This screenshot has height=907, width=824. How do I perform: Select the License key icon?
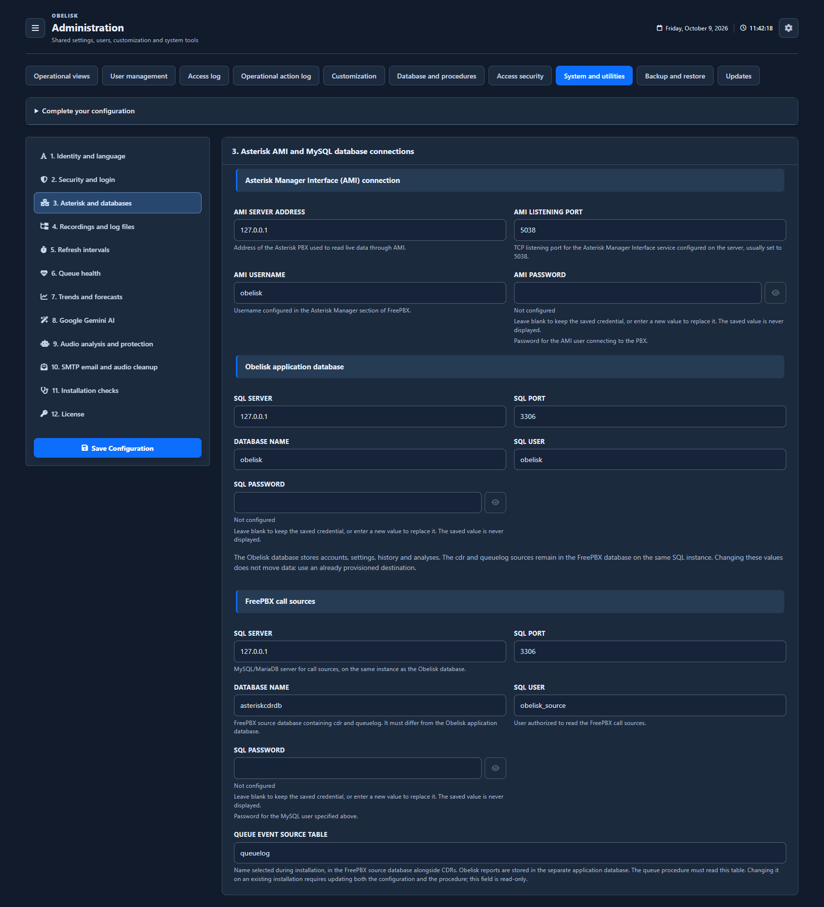[x=44, y=414]
